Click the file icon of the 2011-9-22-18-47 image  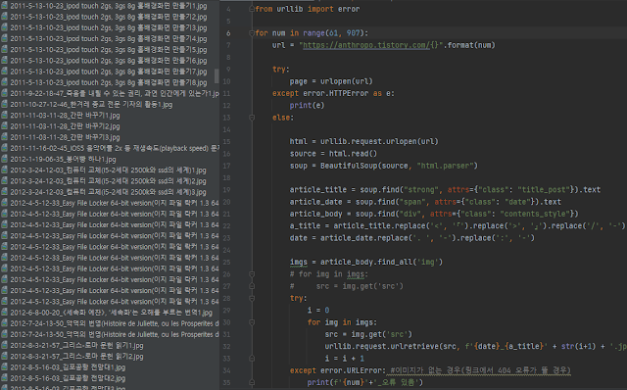click(x=4, y=93)
